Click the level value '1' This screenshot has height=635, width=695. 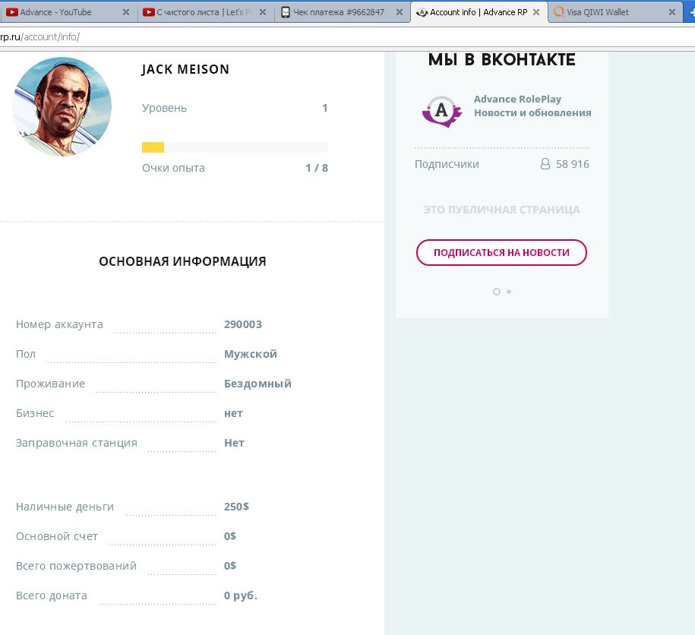click(x=325, y=108)
